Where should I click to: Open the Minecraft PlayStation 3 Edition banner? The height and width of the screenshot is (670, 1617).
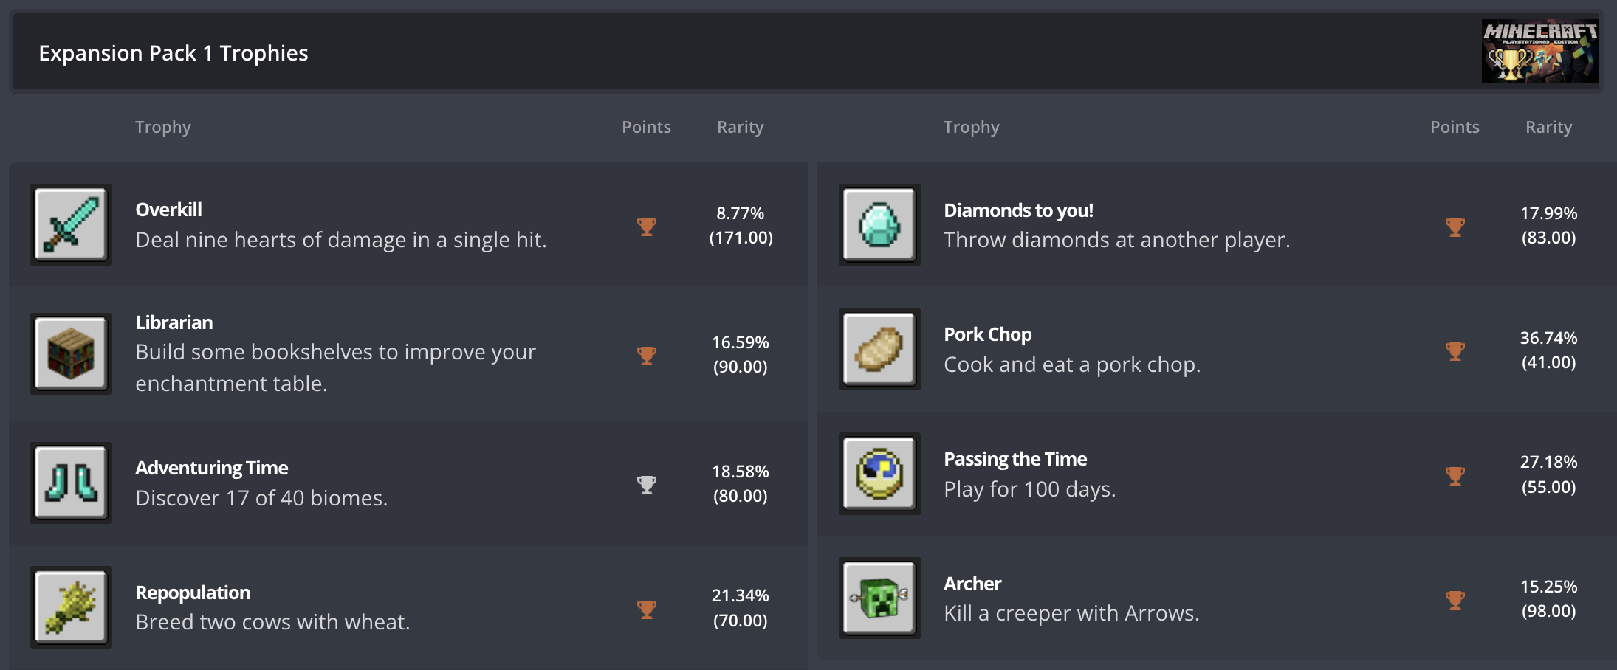(x=1539, y=51)
